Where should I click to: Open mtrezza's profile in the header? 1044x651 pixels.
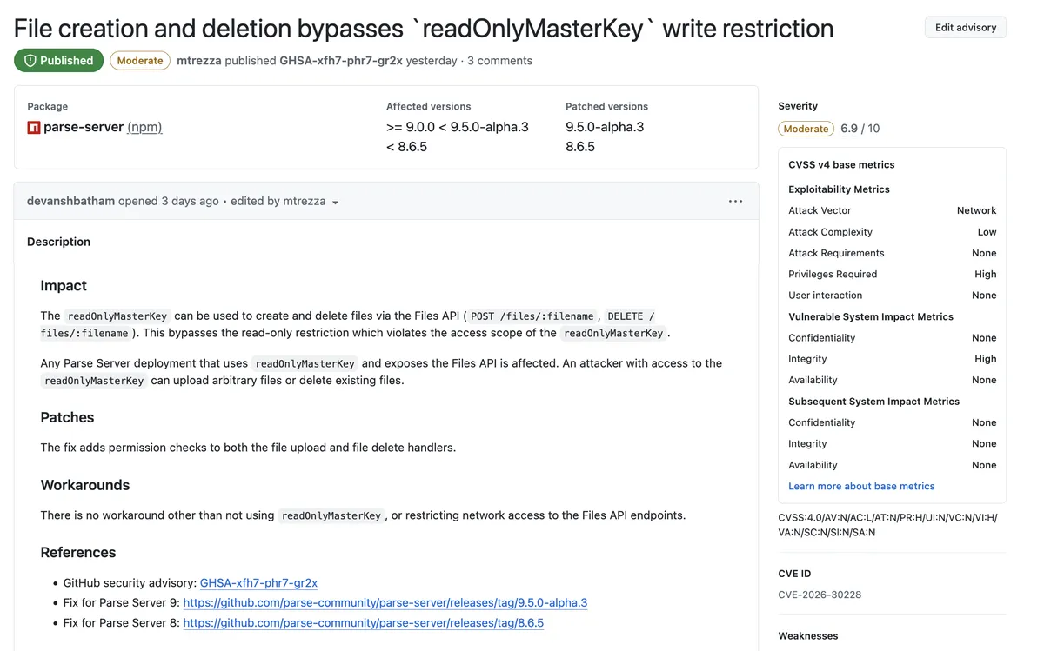tap(198, 61)
